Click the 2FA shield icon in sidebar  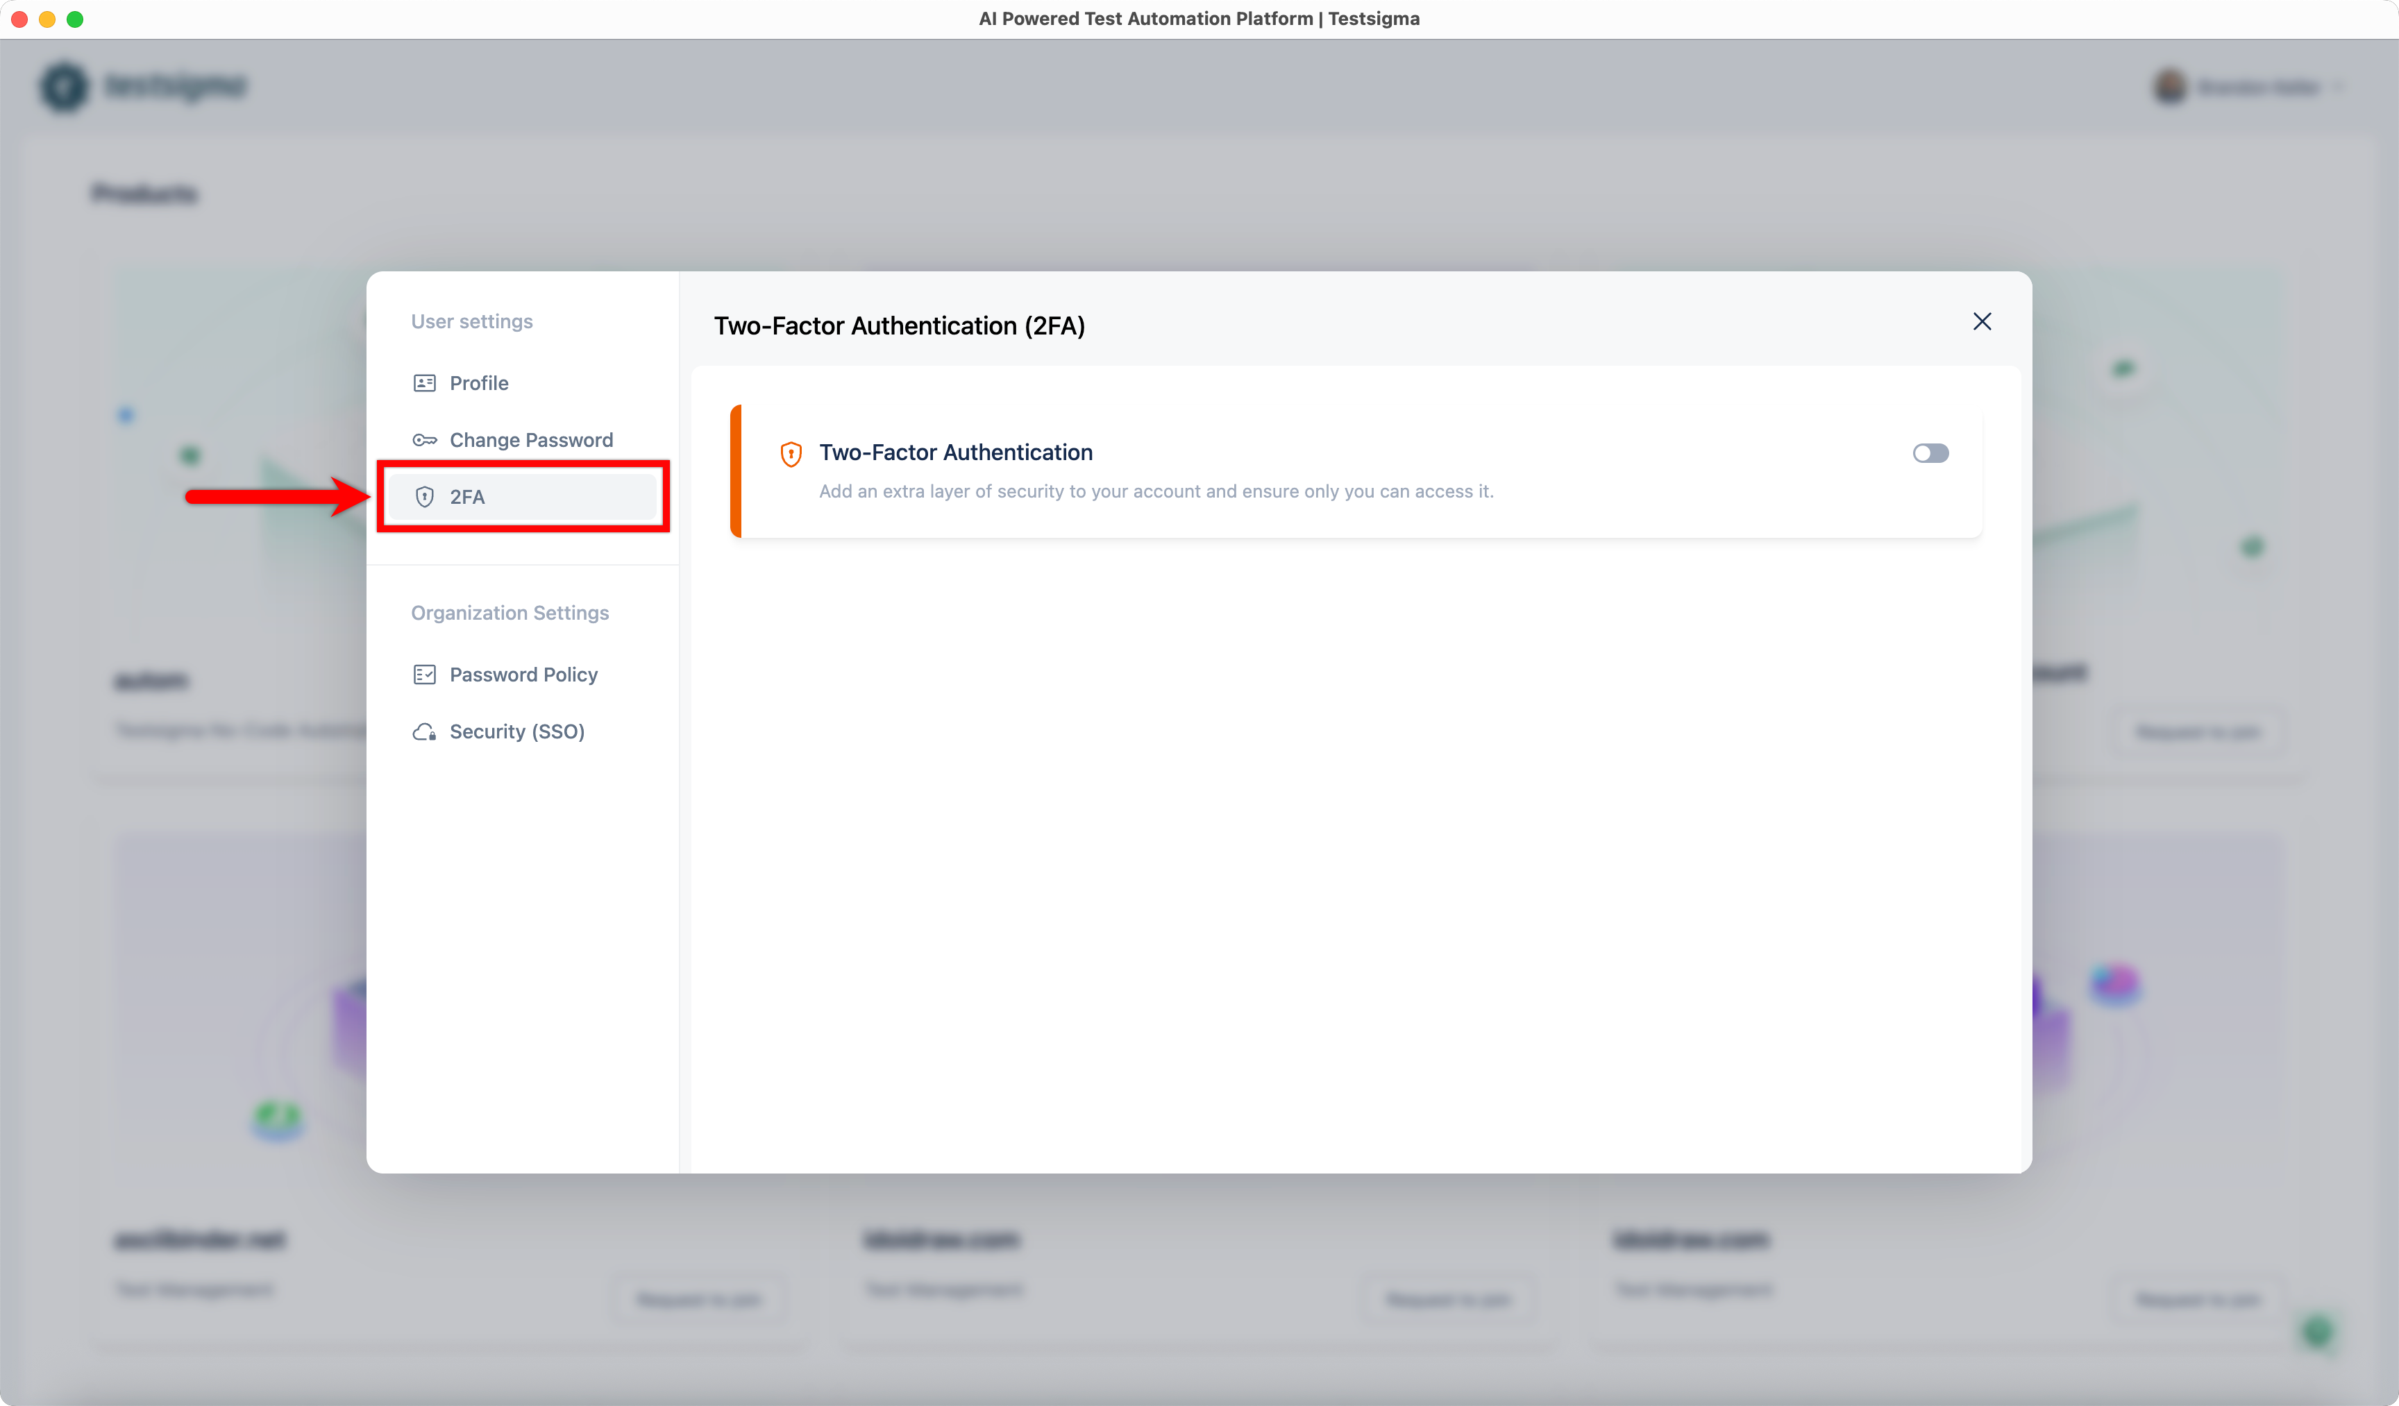[425, 497]
